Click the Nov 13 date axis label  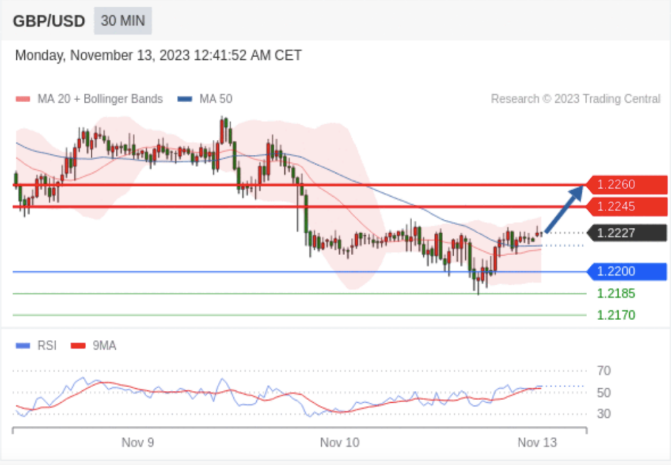click(x=537, y=443)
